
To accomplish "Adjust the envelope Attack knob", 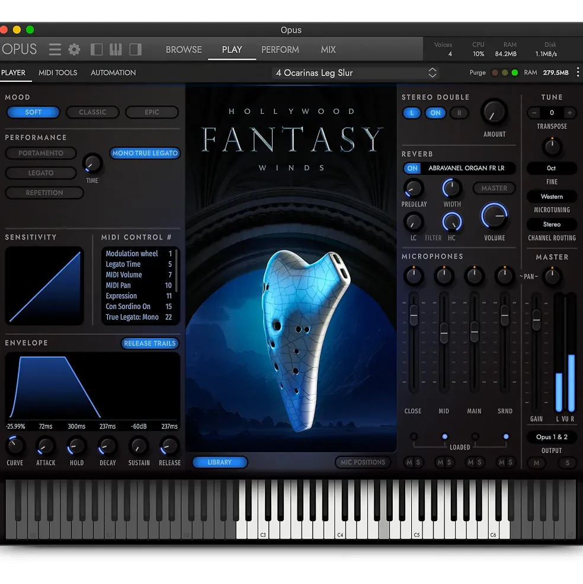I will point(46,446).
